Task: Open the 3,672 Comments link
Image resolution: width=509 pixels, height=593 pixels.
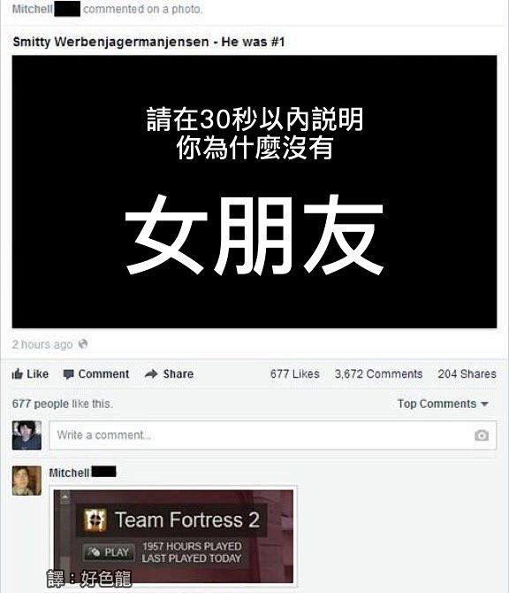Action: 379,374
